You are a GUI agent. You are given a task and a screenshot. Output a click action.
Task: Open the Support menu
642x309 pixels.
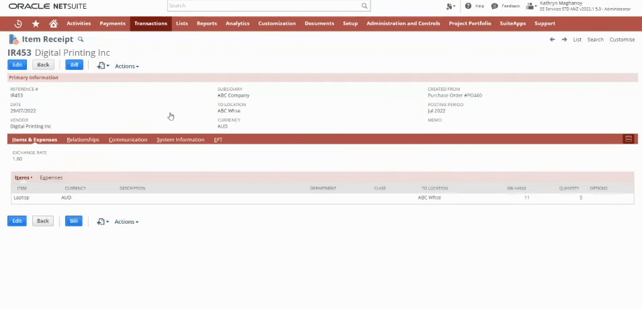[545, 24]
